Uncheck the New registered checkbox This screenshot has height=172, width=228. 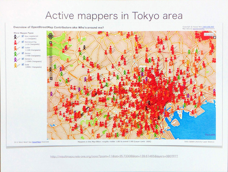pyautogui.click(x=23, y=36)
